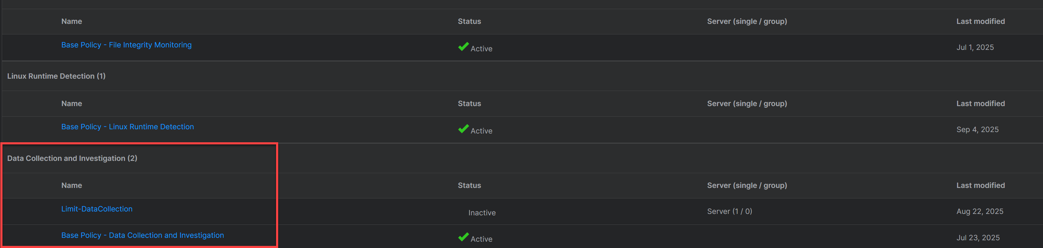Click Inactive status of Limit-DataCollection

click(x=482, y=213)
